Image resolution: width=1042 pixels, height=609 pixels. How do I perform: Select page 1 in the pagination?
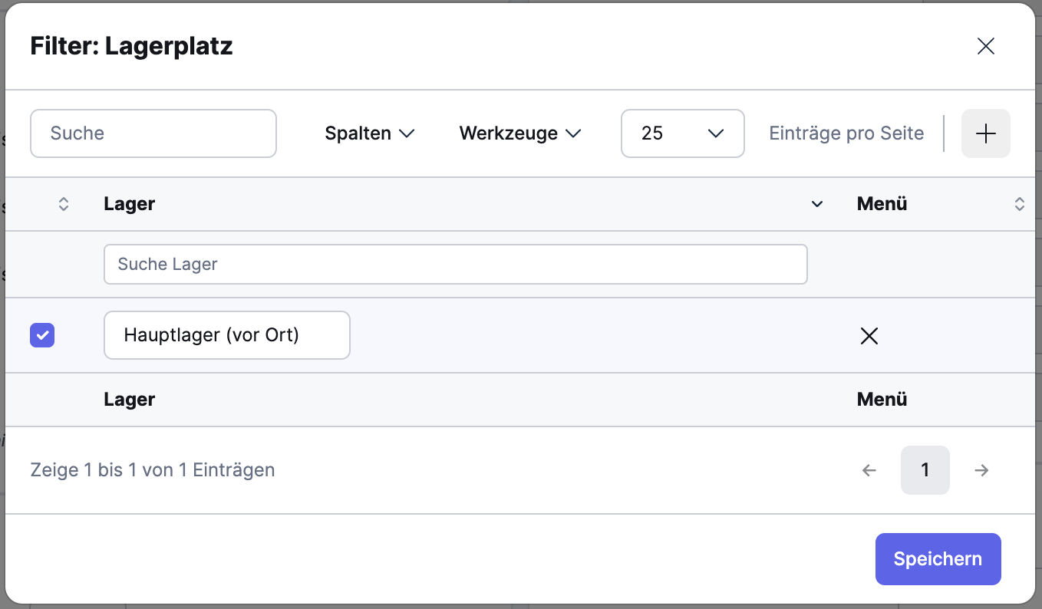point(925,470)
